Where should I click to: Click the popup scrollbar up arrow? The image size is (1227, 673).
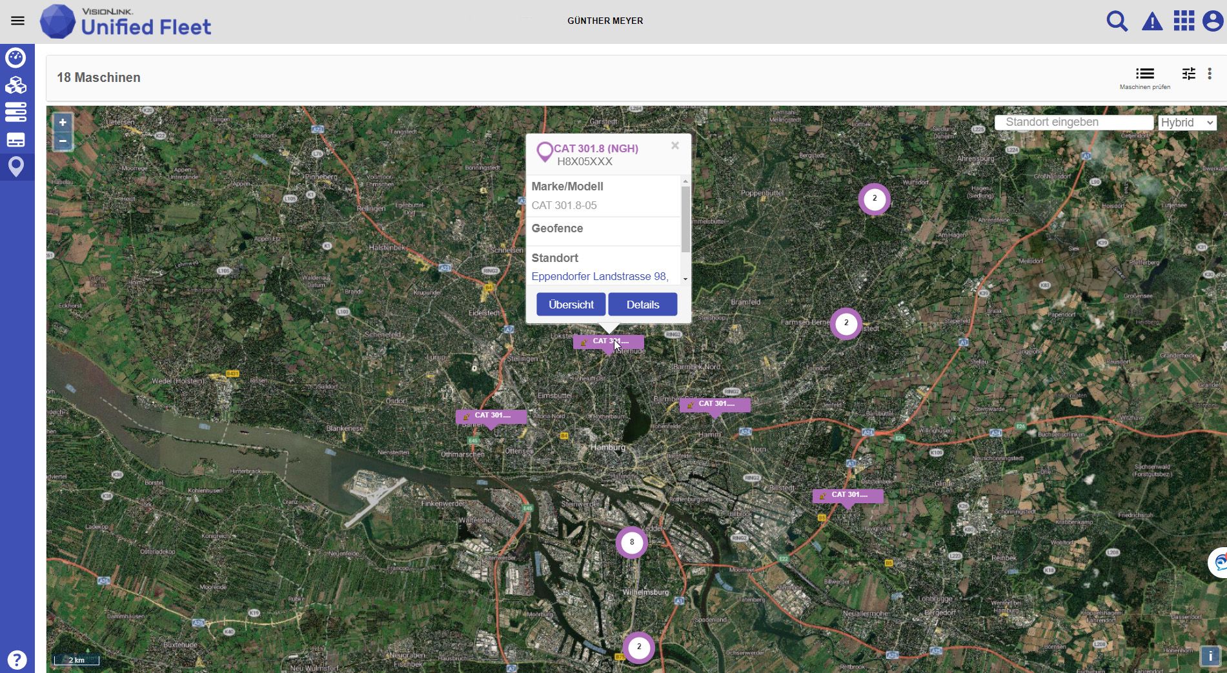pyautogui.click(x=685, y=181)
